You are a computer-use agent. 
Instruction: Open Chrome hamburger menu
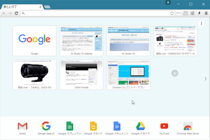(206, 13)
